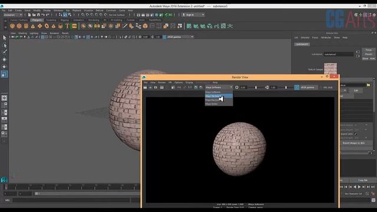
Task: Toggle the 1:1 real size button in Render View
Action: 190,88
